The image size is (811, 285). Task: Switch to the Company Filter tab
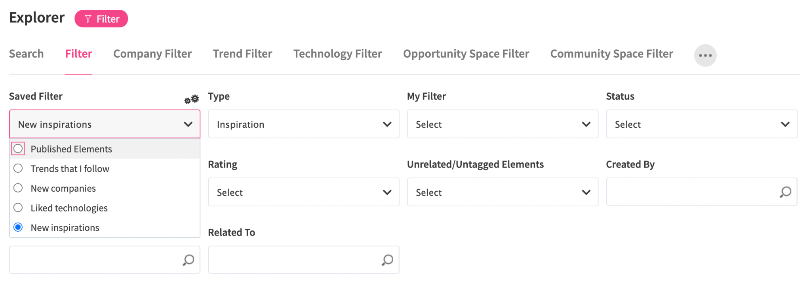pyautogui.click(x=152, y=54)
